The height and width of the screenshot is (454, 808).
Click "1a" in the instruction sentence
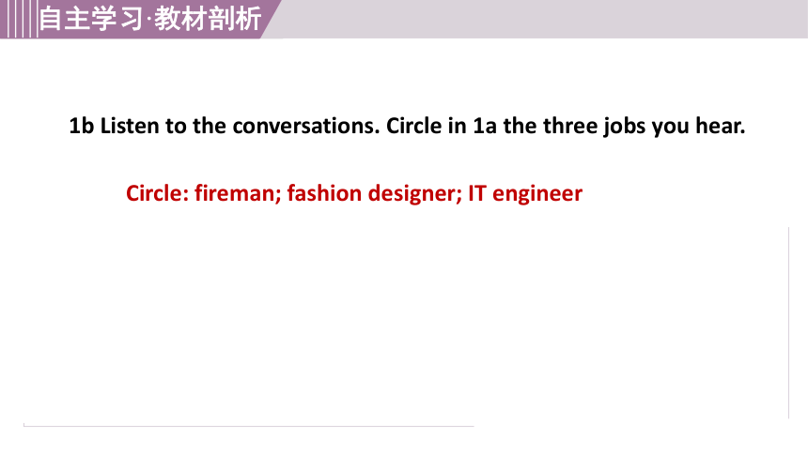[485, 126]
